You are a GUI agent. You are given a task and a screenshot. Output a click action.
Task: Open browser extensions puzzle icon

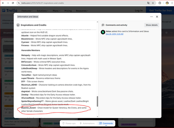tap(160, 3)
